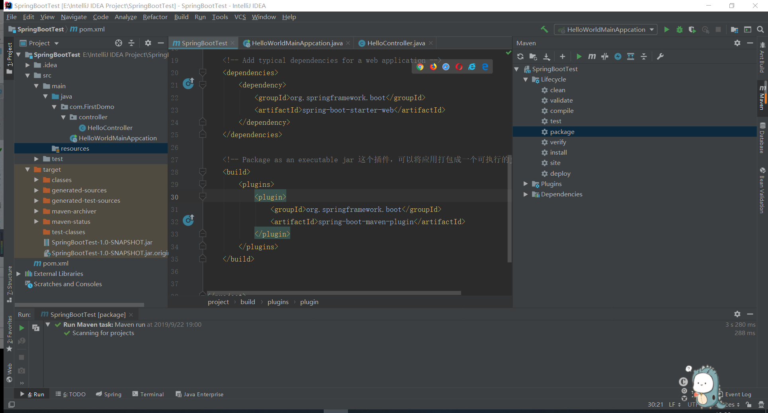Collapse the Lifecycle node in Maven
This screenshot has width=768, height=413.
tap(526, 79)
